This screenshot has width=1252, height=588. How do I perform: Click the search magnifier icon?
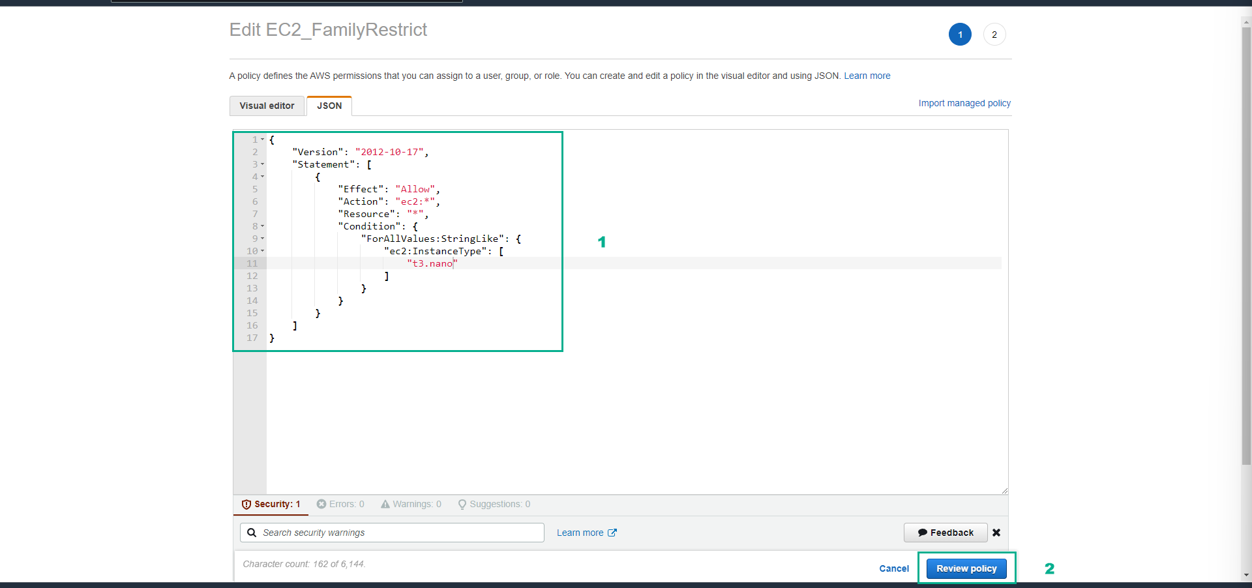pyautogui.click(x=252, y=533)
